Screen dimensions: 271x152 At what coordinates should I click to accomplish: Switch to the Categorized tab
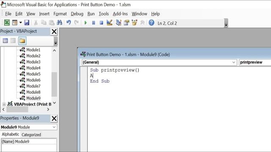[x=31, y=135]
